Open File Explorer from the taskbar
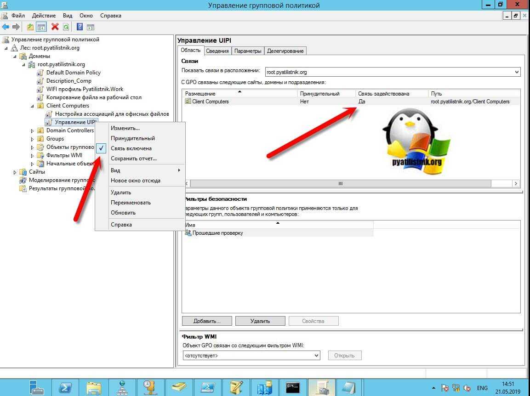 tap(94, 387)
